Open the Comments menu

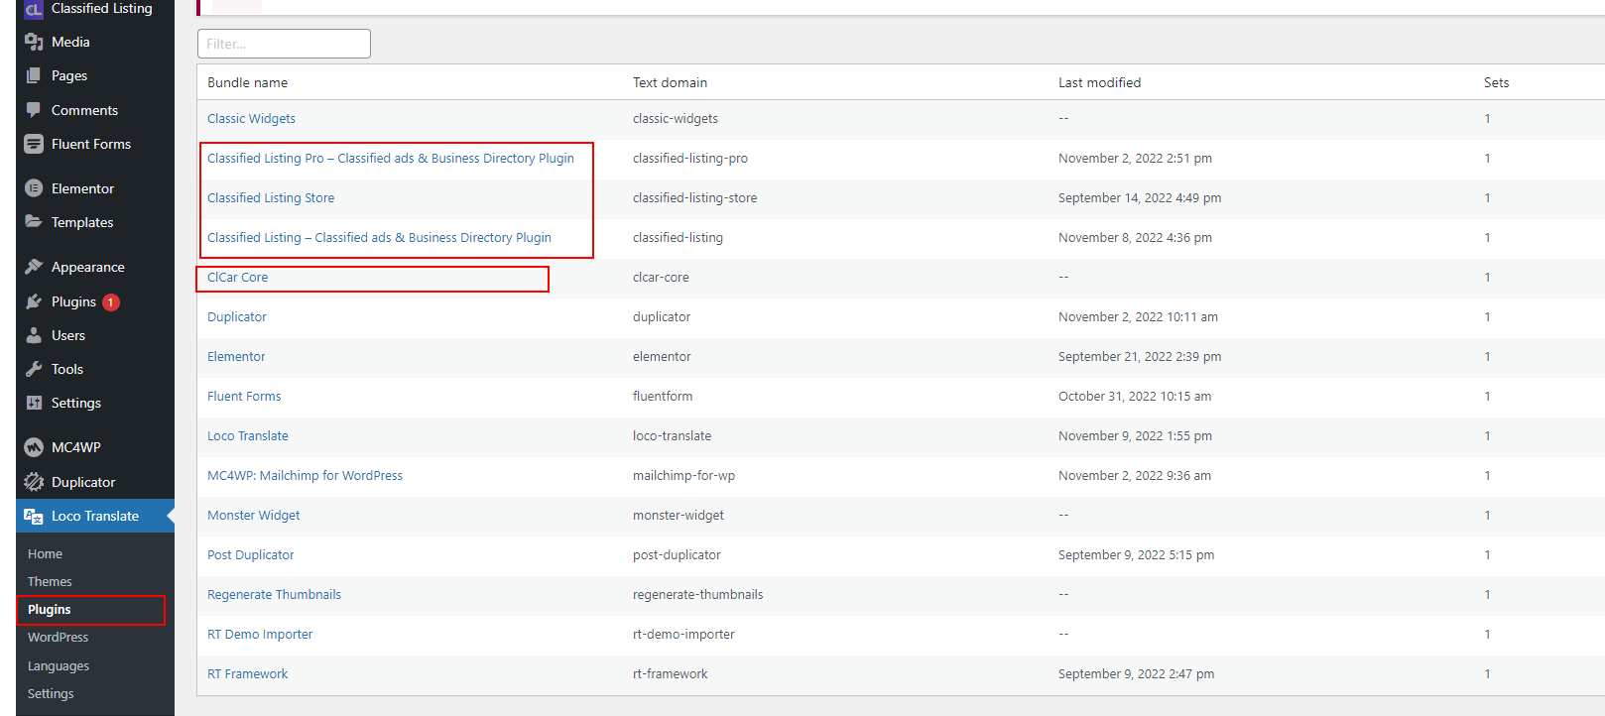point(84,110)
